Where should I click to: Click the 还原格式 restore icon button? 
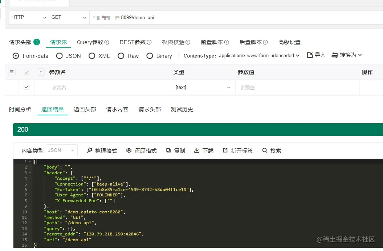[142, 150]
